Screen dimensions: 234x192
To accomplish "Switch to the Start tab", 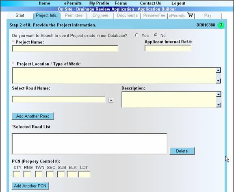I will pos(19,15).
